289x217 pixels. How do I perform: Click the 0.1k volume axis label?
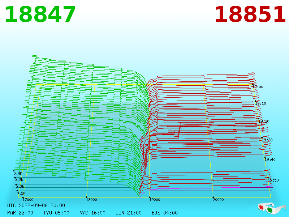pos(21,193)
